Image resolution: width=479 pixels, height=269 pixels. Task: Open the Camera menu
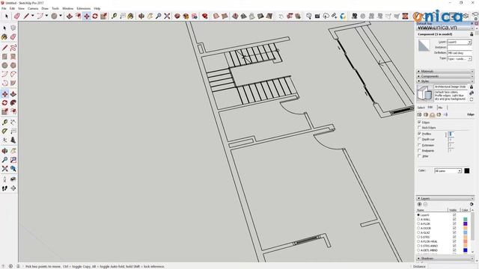click(x=33, y=8)
